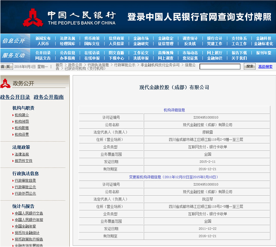
Task: Open the 政务公开指南 link
Action: 49,97
